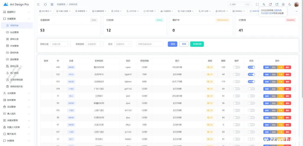Toggle status switch for 重庆时时彩 row
This screenshot has width=303, height=146.
pos(252,67)
